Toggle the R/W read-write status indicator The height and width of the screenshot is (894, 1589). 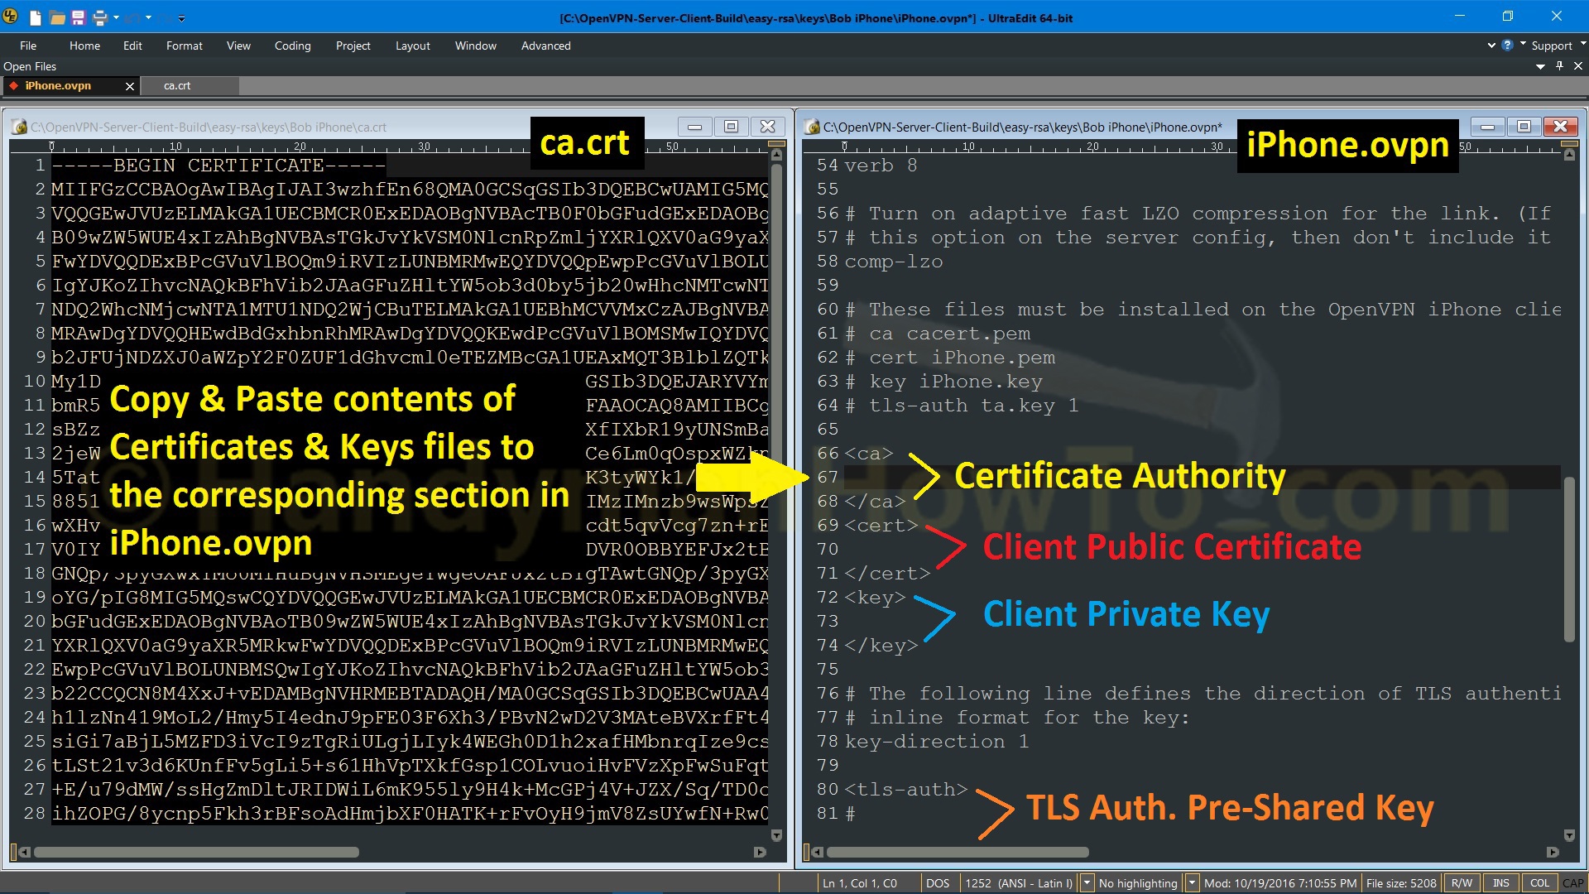[x=1462, y=883]
